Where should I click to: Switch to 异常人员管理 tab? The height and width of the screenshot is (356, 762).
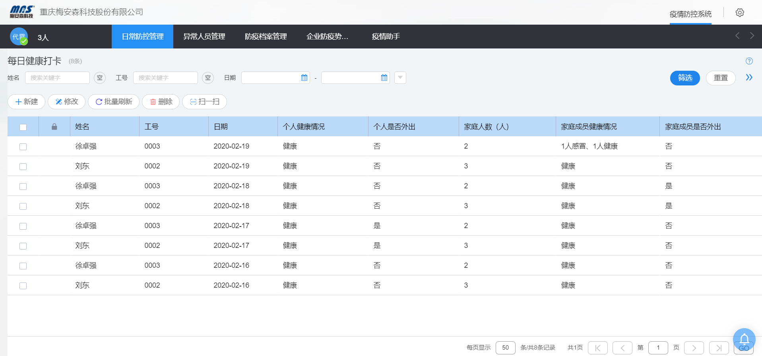204,37
